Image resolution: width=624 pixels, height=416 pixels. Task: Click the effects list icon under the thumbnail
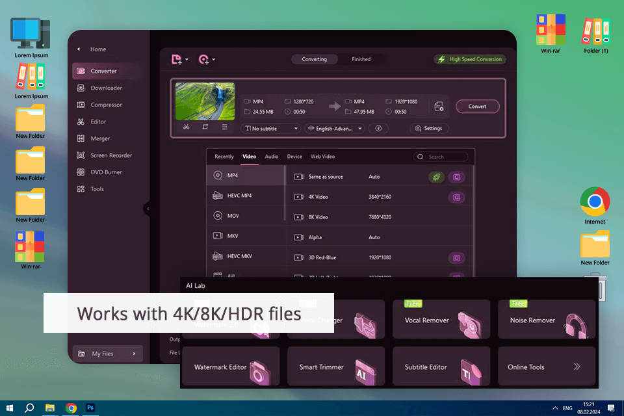pyautogui.click(x=224, y=127)
